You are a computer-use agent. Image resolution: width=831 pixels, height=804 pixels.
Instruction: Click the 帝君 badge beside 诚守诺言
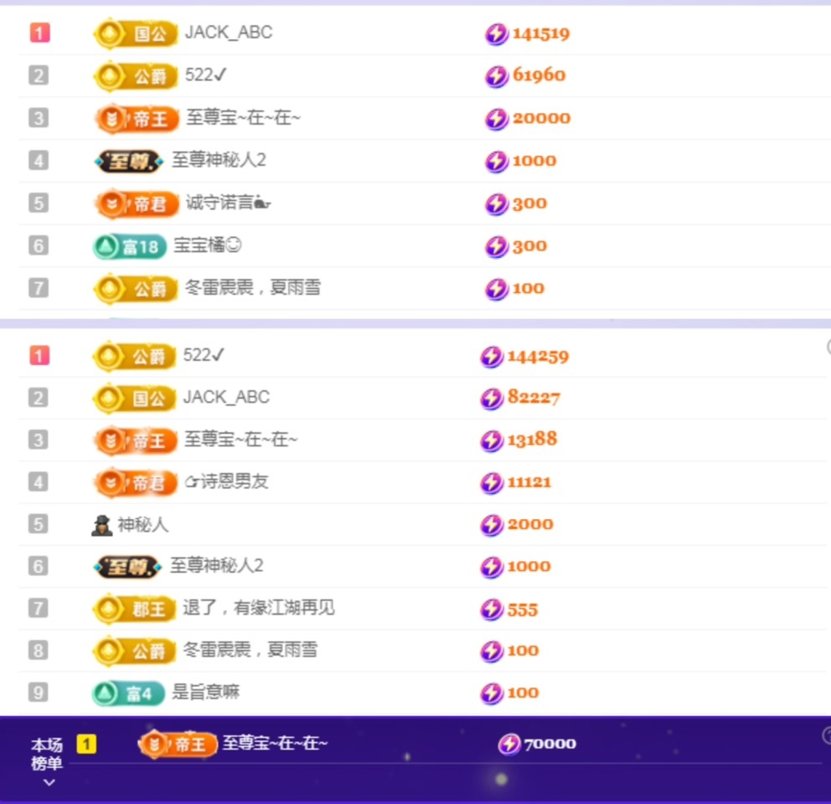click(137, 204)
